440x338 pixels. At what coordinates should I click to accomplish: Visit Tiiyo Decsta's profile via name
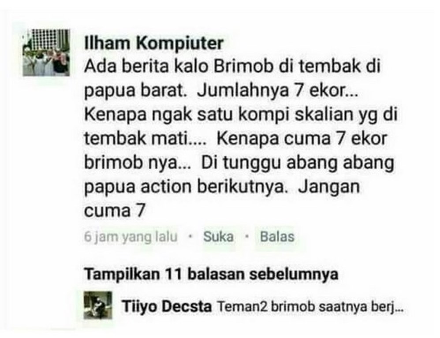[167, 306]
